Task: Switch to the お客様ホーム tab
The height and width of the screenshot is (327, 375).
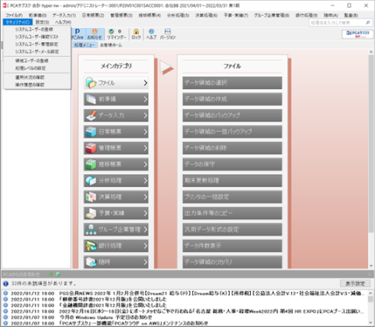Action: click(x=111, y=45)
